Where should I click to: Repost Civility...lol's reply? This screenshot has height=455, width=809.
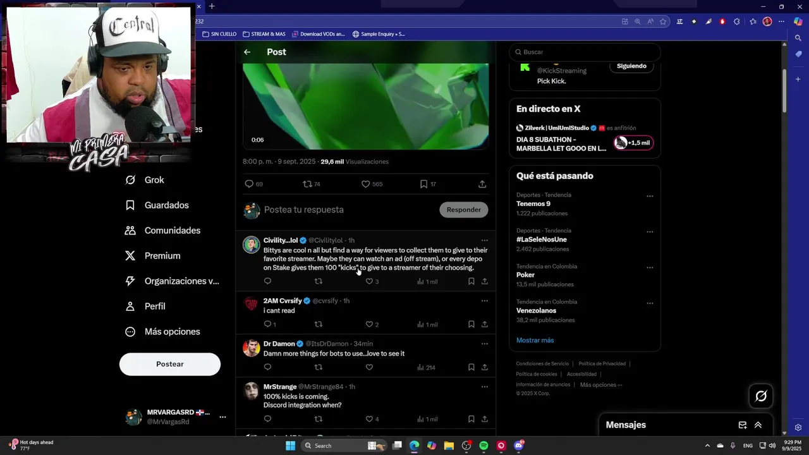click(319, 281)
